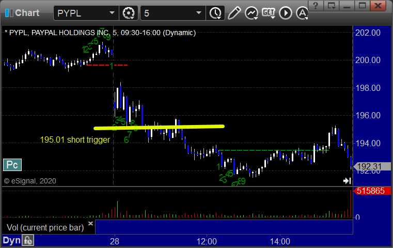
Task: Close the Vol study panel with x
Action: pyautogui.click(x=90, y=223)
